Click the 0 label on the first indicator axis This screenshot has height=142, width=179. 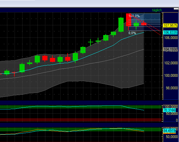(177, 120)
